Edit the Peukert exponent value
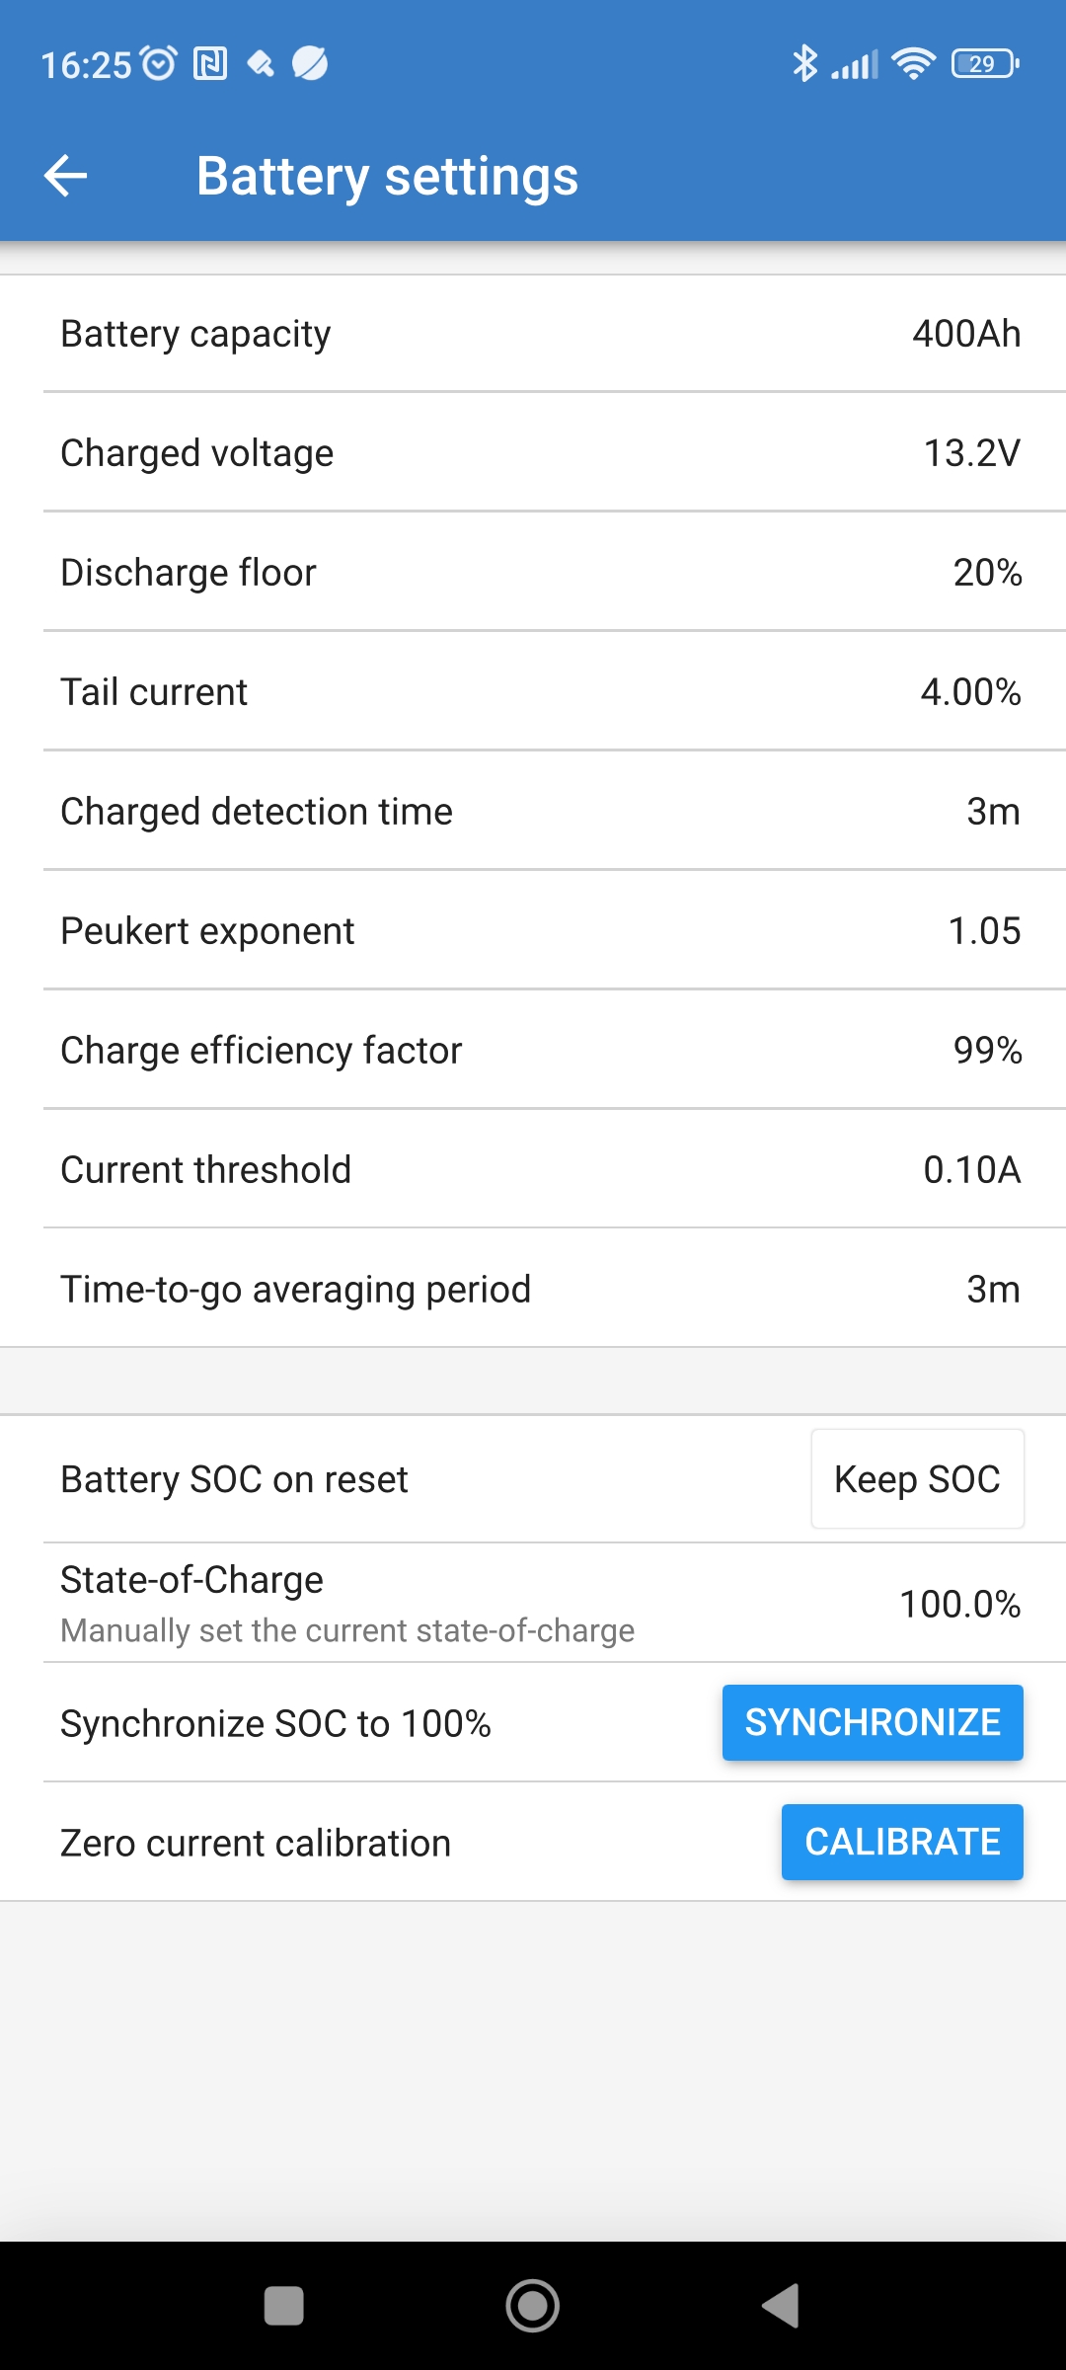The height and width of the screenshot is (2370, 1066). pyautogui.click(x=533, y=931)
